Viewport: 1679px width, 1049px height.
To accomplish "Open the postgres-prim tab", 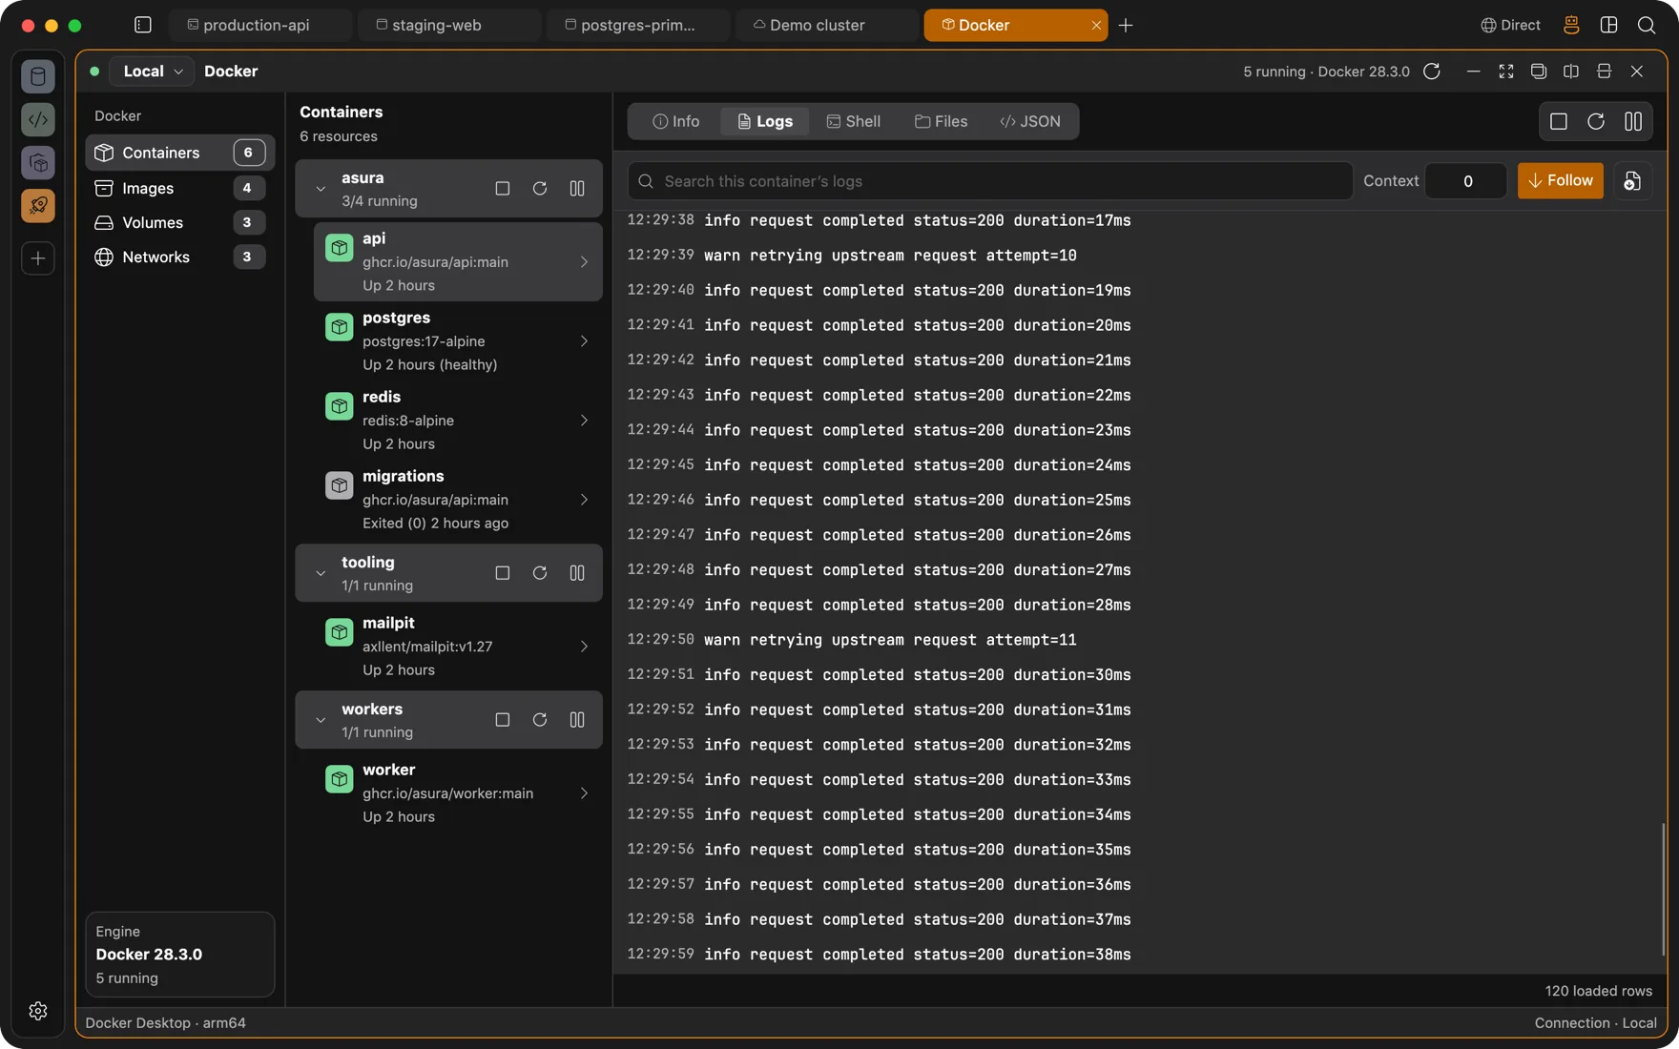I will pyautogui.click(x=638, y=25).
